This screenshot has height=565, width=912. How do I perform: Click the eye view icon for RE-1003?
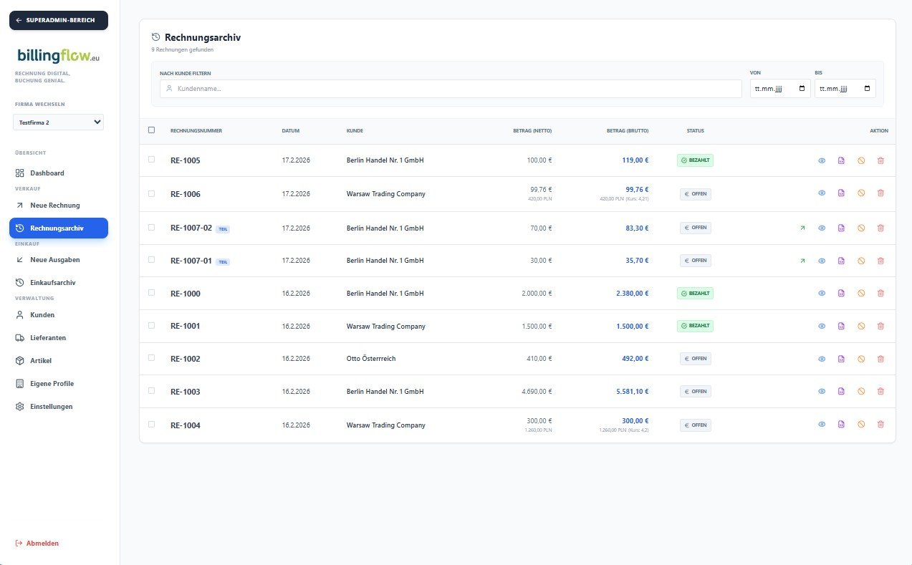(822, 392)
